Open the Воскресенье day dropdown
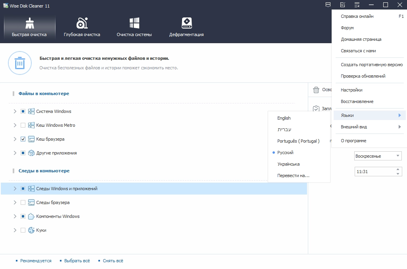 point(378,156)
